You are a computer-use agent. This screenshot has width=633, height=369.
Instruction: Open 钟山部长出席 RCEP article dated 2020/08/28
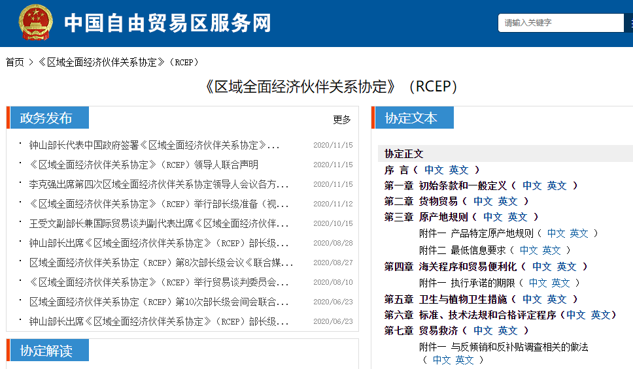point(159,243)
